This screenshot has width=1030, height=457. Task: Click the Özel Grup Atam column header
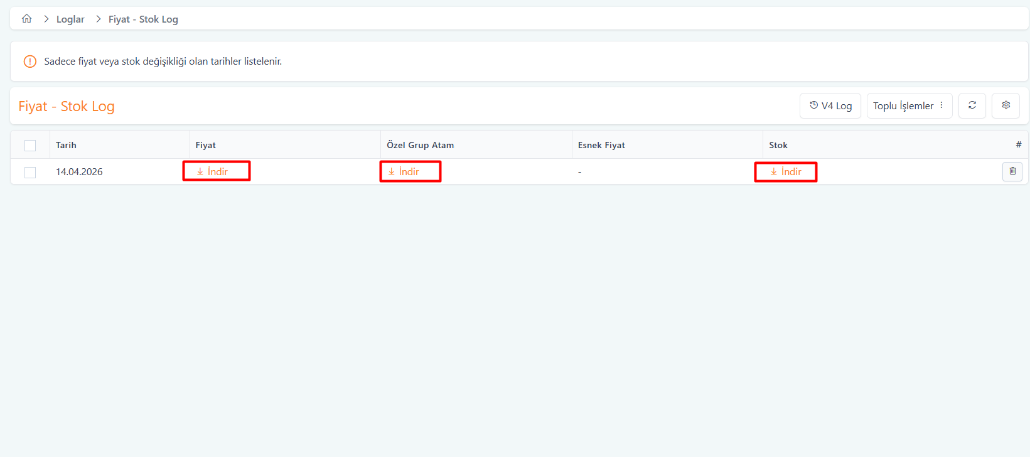coord(420,145)
